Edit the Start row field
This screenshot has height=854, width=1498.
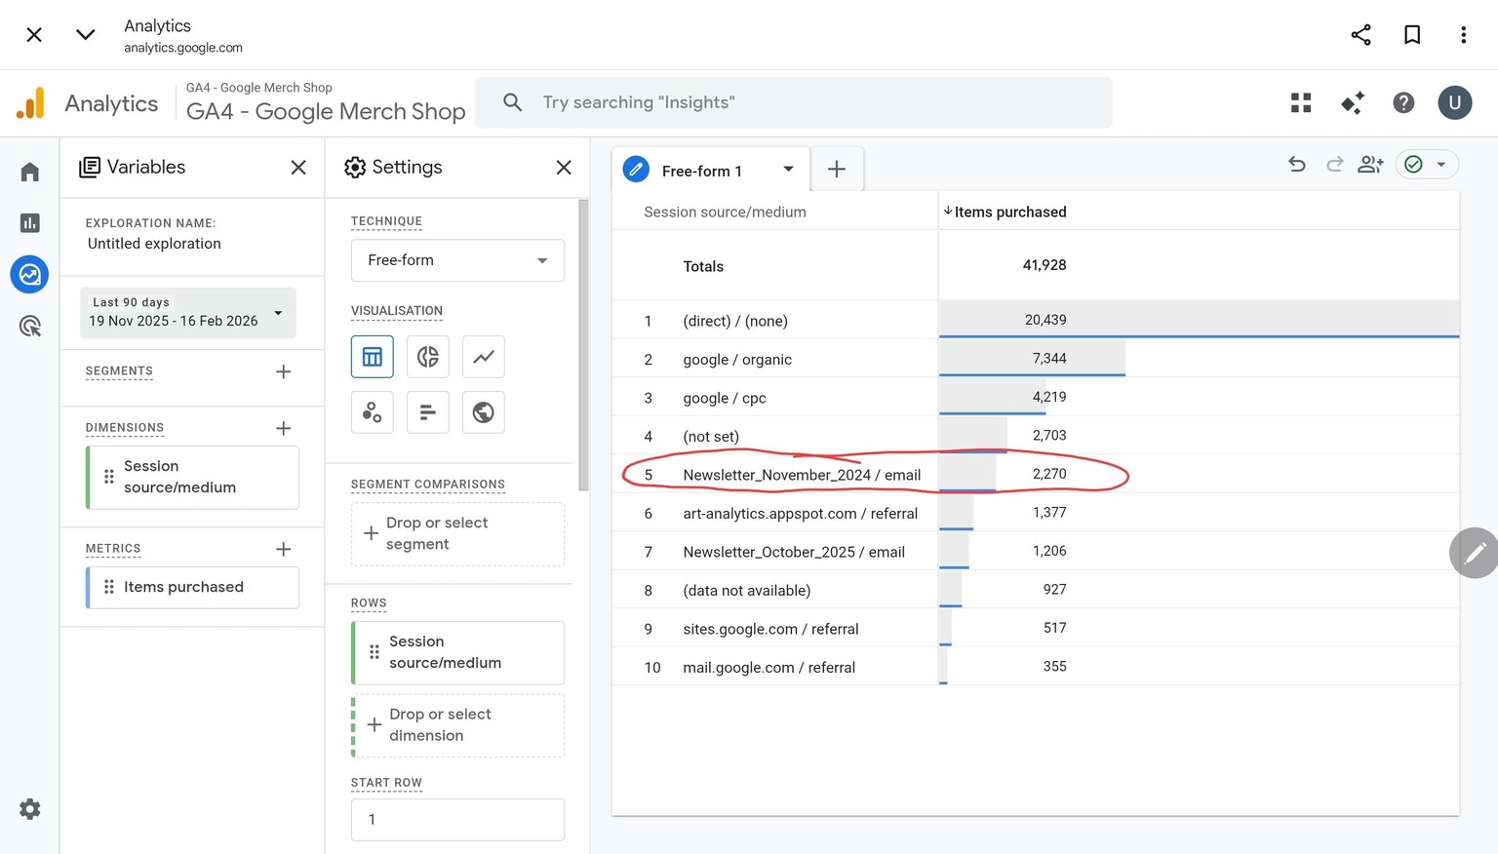(x=457, y=820)
